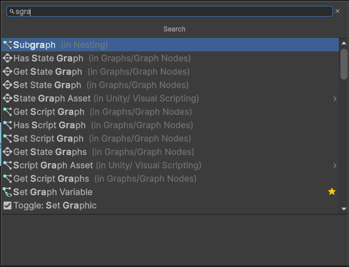Clear the search with the X button
The image size is (349, 267).
[337, 11]
